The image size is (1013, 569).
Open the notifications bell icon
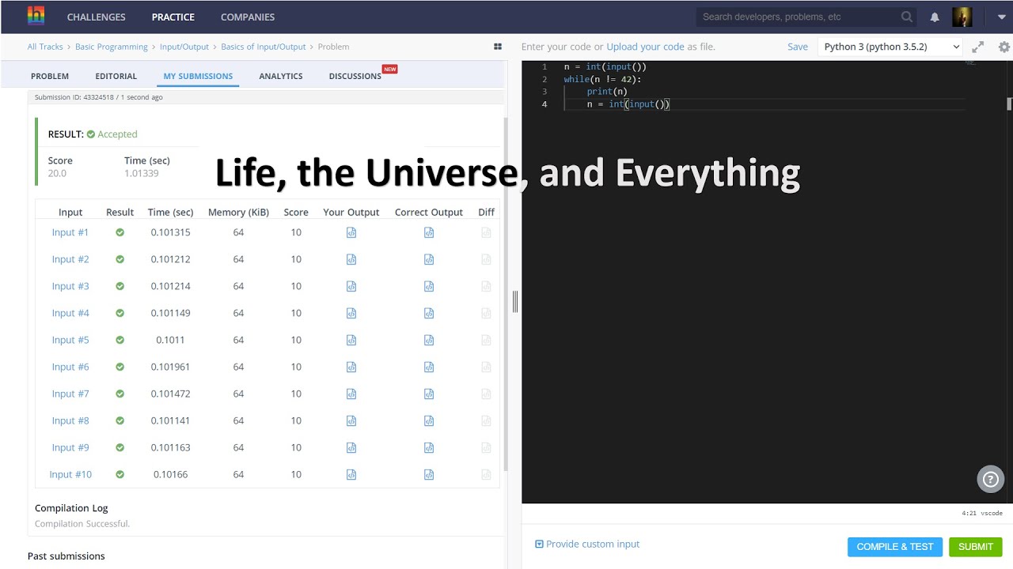(935, 17)
